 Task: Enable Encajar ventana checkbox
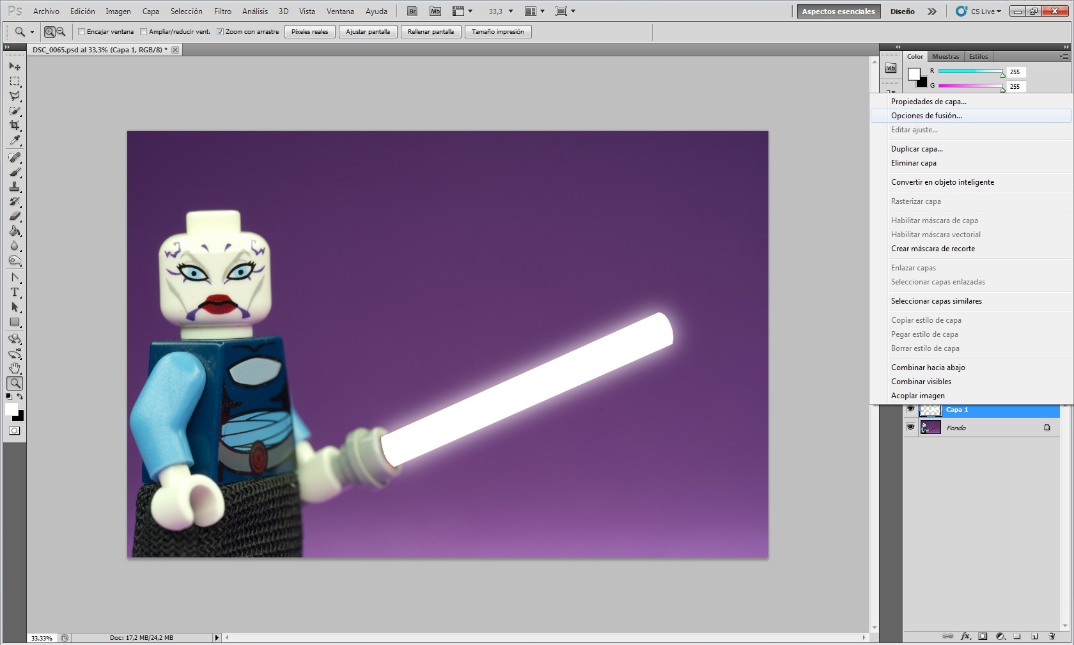point(82,32)
